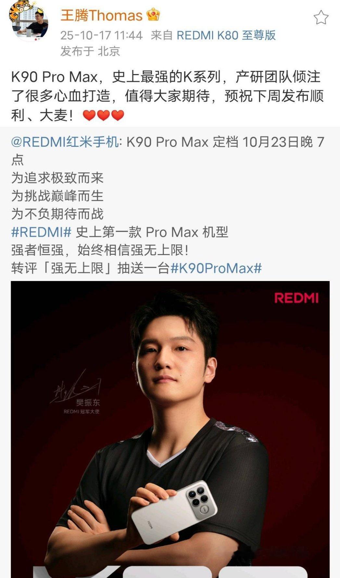Open the @REDMI红米手机 mention

click(x=65, y=142)
